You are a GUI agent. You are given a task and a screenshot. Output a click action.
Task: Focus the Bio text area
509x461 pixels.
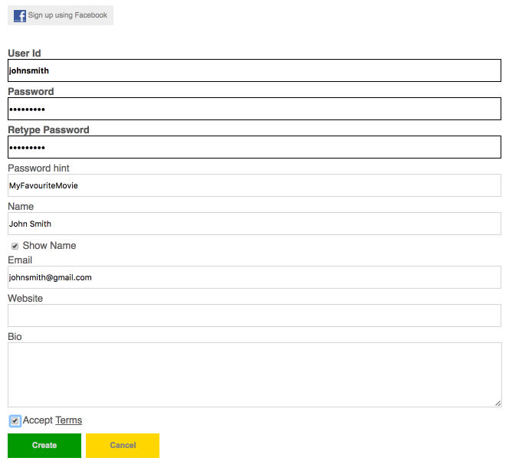(x=254, y=374)
